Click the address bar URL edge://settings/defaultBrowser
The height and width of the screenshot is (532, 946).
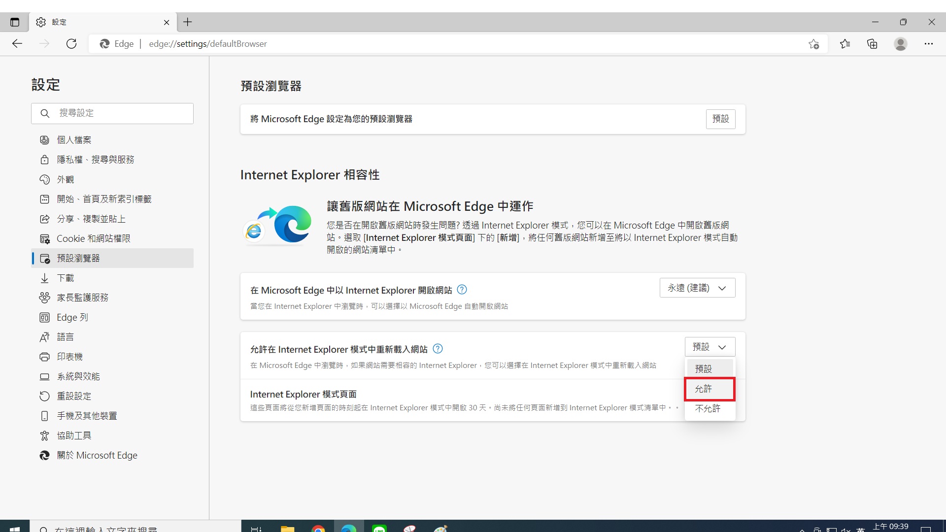tap(208, 44)
